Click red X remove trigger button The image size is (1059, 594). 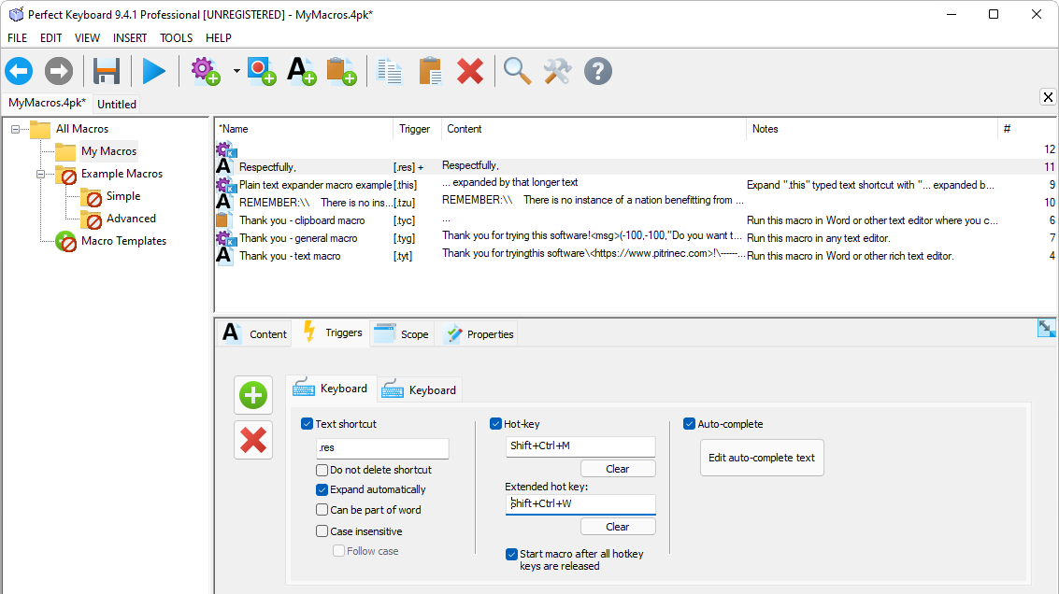pos(253,440)
